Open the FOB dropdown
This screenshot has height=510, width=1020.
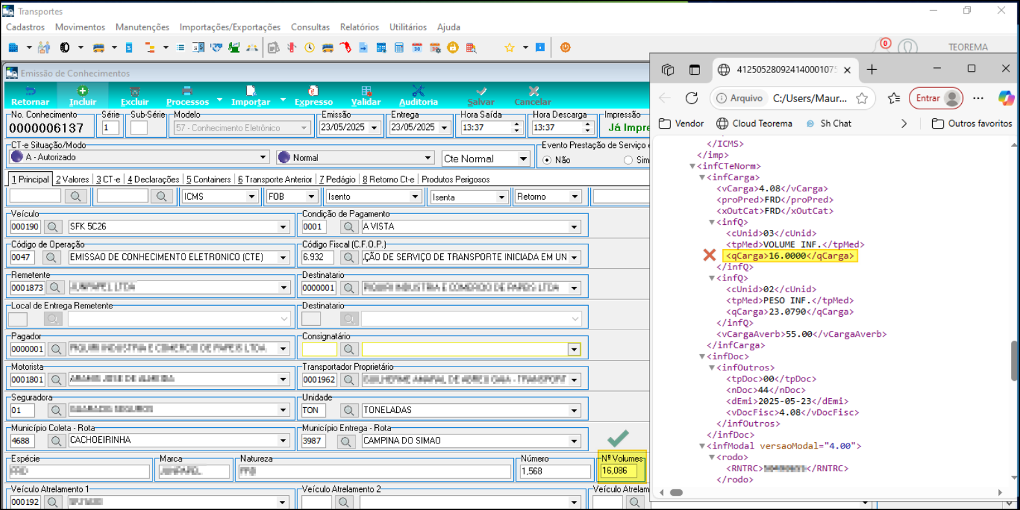coord(311,197)
